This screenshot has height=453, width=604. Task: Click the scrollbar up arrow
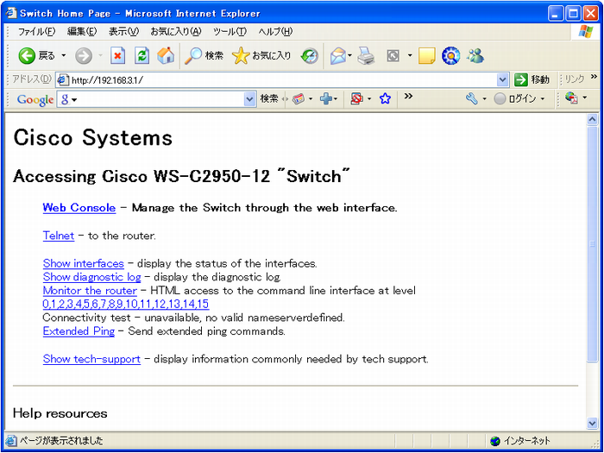tap(593, 120)
